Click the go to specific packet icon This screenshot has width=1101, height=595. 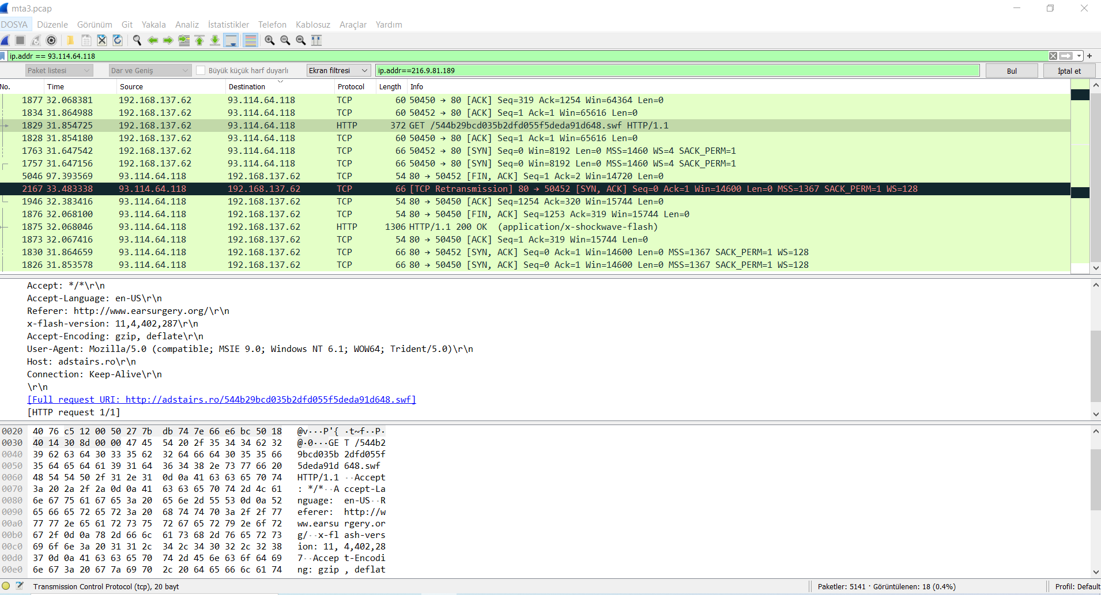tap(184, 40)
